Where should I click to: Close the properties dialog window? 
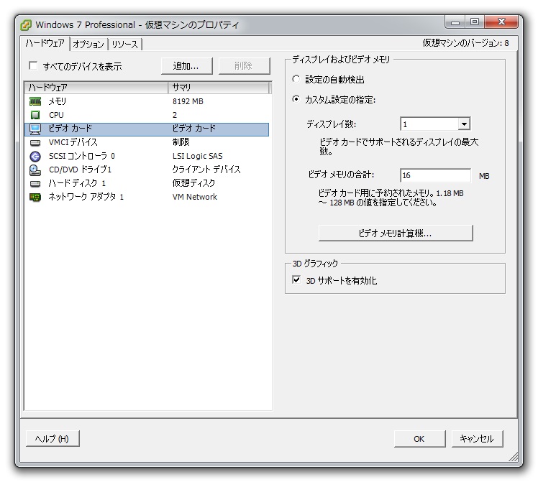click(x=501, y=22)
